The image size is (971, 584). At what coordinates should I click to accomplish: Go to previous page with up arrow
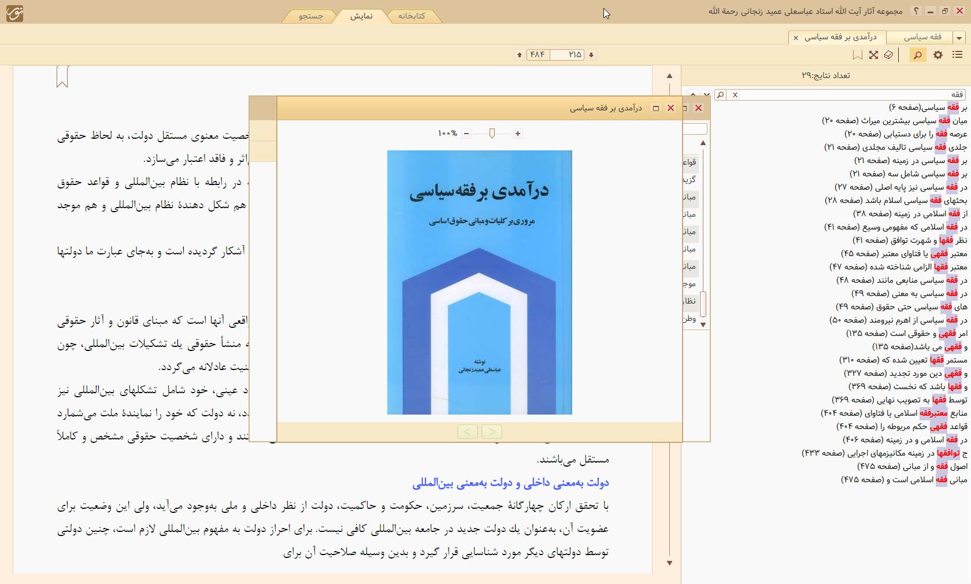click(x=520, y=55)
